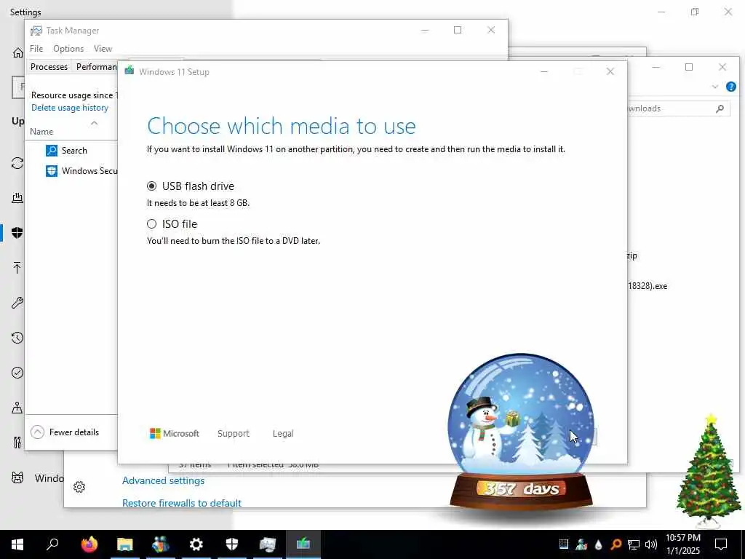745x559 pixels.
Task: Select the Search row in Task Manager
Action: click(71, 151)
